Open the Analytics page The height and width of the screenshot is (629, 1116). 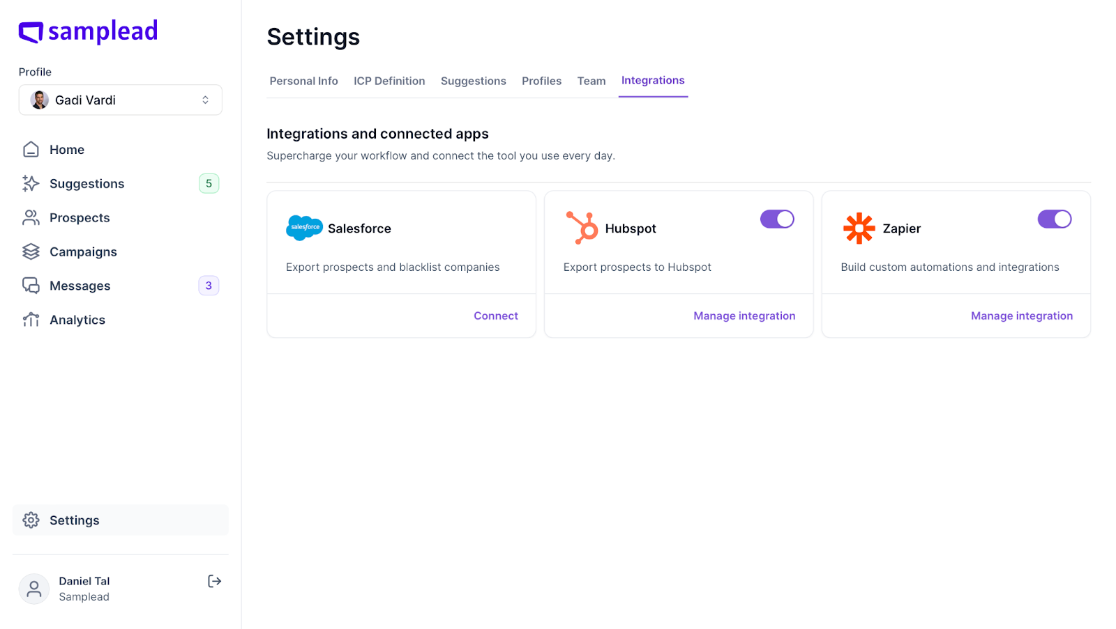[x=121, y=320]
